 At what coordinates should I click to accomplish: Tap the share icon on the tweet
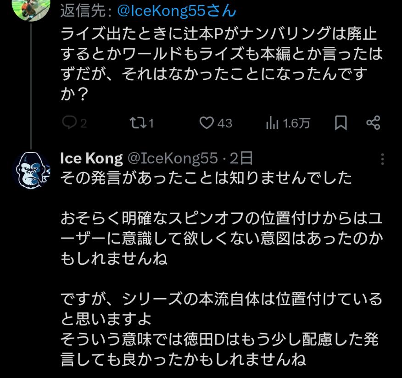pos(373,123)
